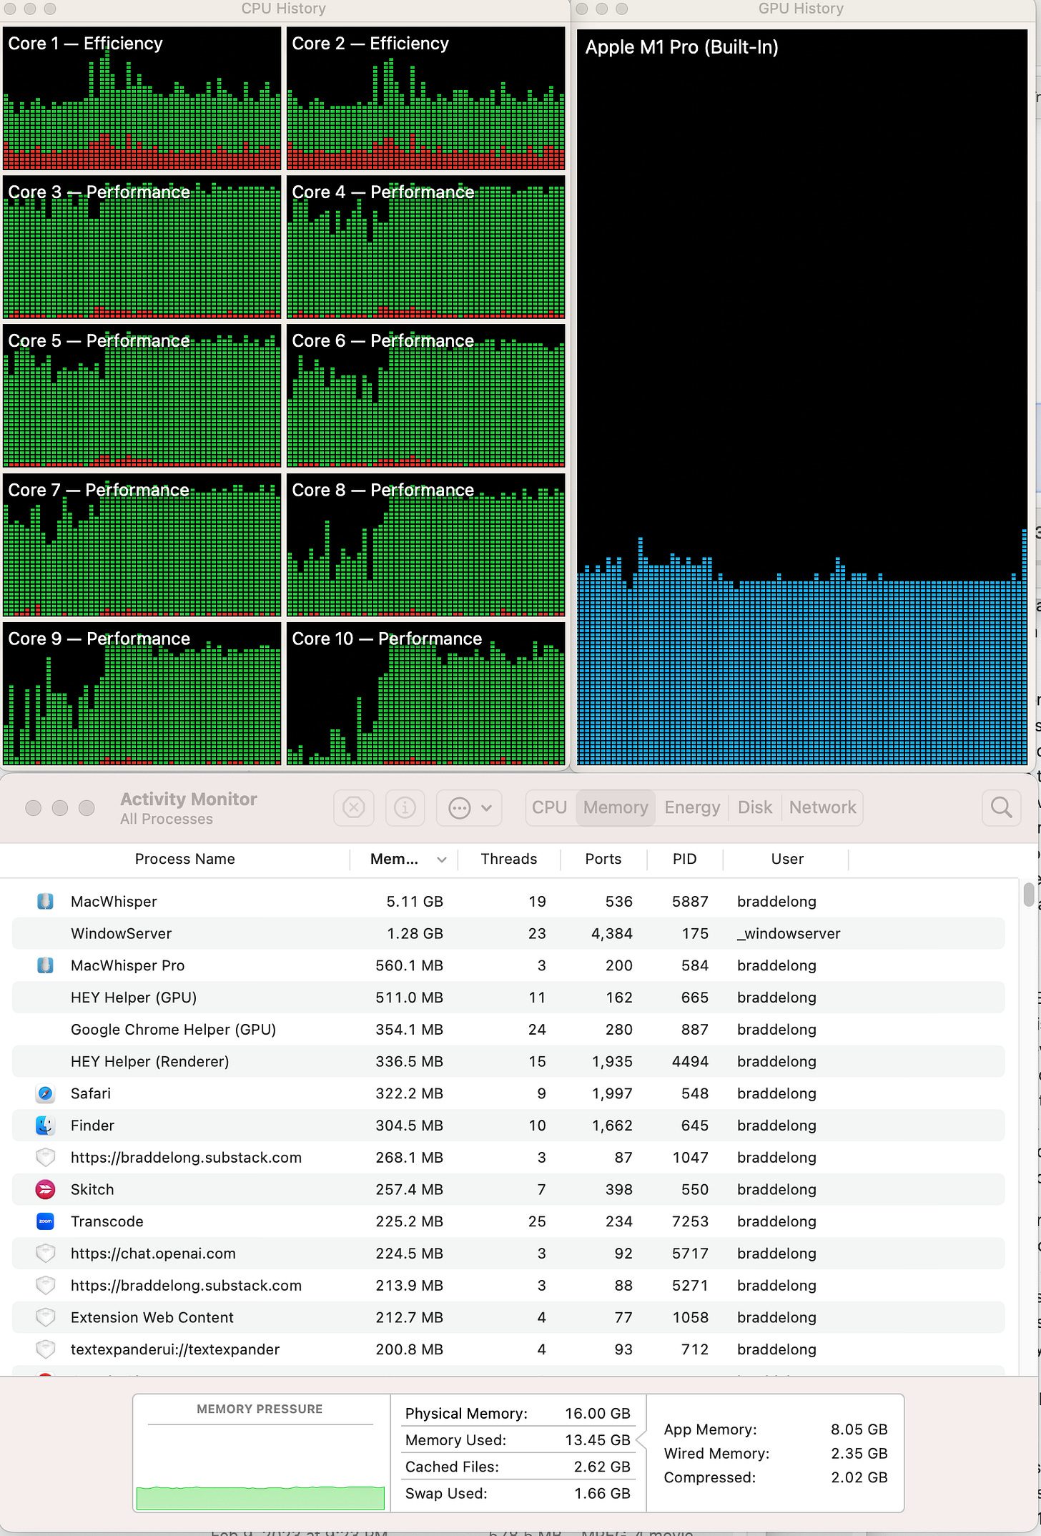This screenshot has height=1536, width=1041.
Task: Select Google Chrome Helper (GPU) process
Action: (508, 1030)
